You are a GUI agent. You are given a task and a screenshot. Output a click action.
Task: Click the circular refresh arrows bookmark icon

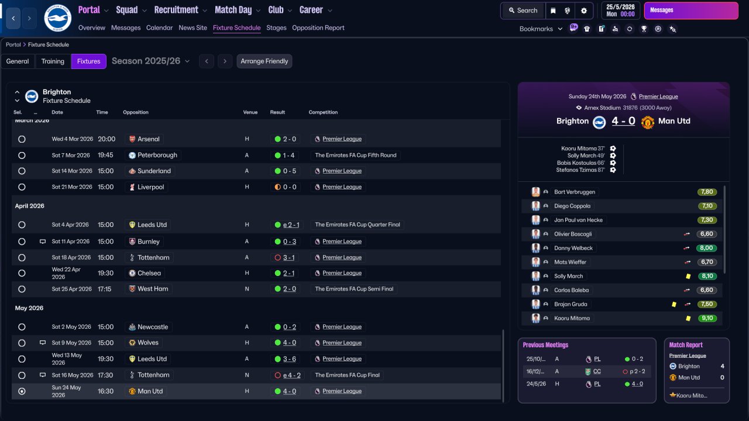[630, 29]
